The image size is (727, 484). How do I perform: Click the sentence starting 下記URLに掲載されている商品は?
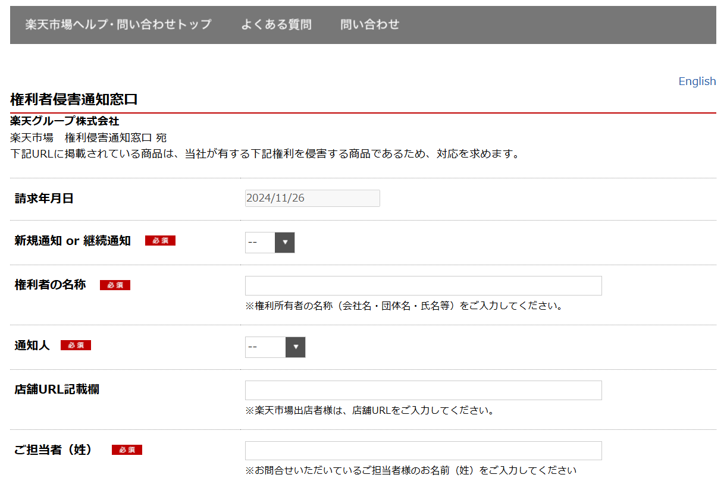coord(266,154)
